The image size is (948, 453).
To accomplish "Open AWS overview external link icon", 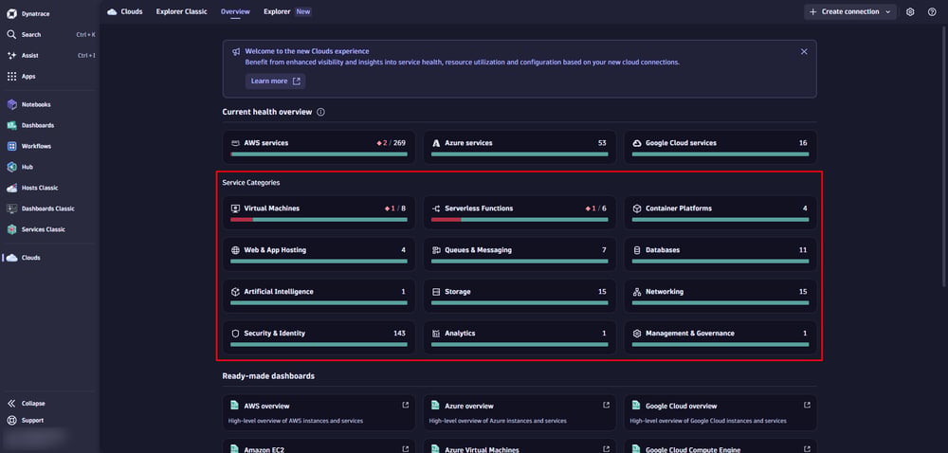I will (x=405, y=406).
